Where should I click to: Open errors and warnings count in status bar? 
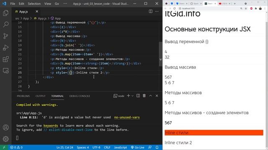16,147
